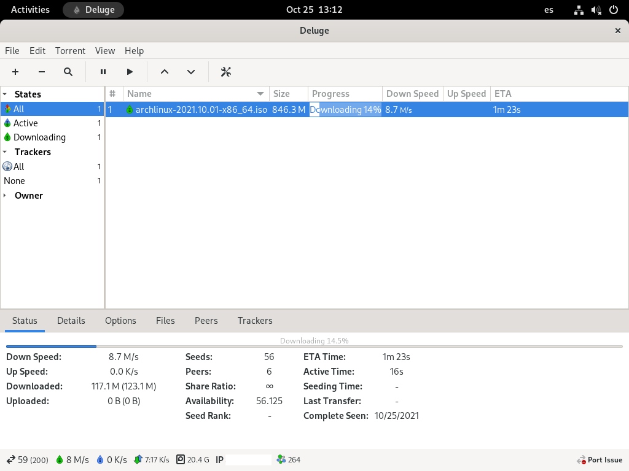Viewport: 629px width, 471px height.
Task: Collapse the Trackers section
Action: pyautogui.click(x=5, y=152)
